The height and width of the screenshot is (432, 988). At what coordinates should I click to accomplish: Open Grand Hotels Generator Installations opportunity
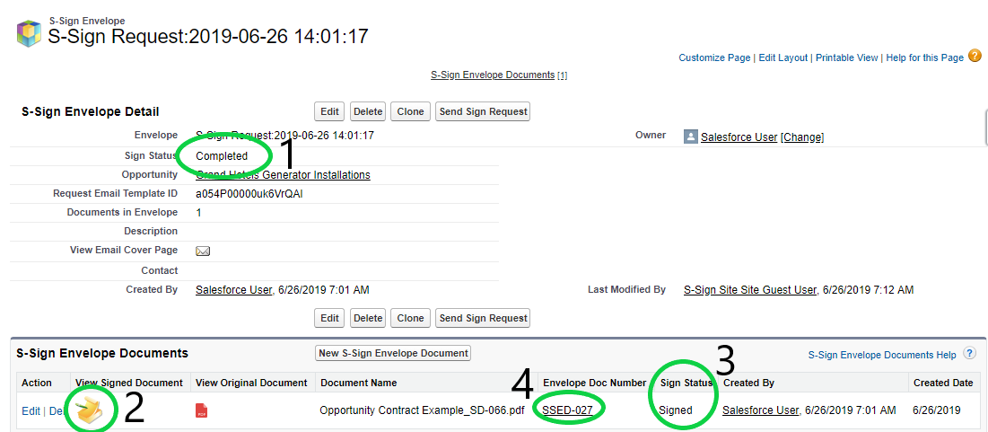coord(283,175)
